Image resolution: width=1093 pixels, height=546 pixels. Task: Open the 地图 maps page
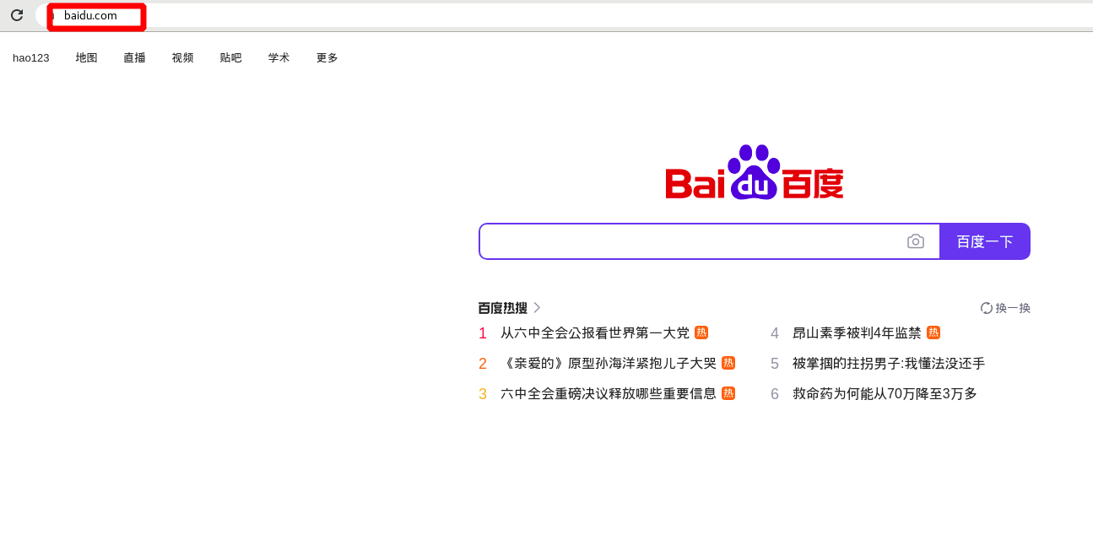coord(86,57)
